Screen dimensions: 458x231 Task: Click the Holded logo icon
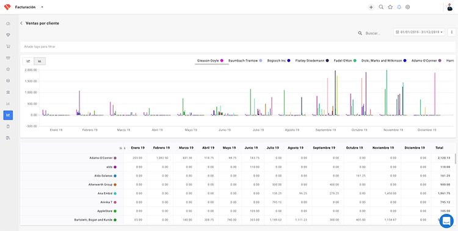click(x=7, y=7)
